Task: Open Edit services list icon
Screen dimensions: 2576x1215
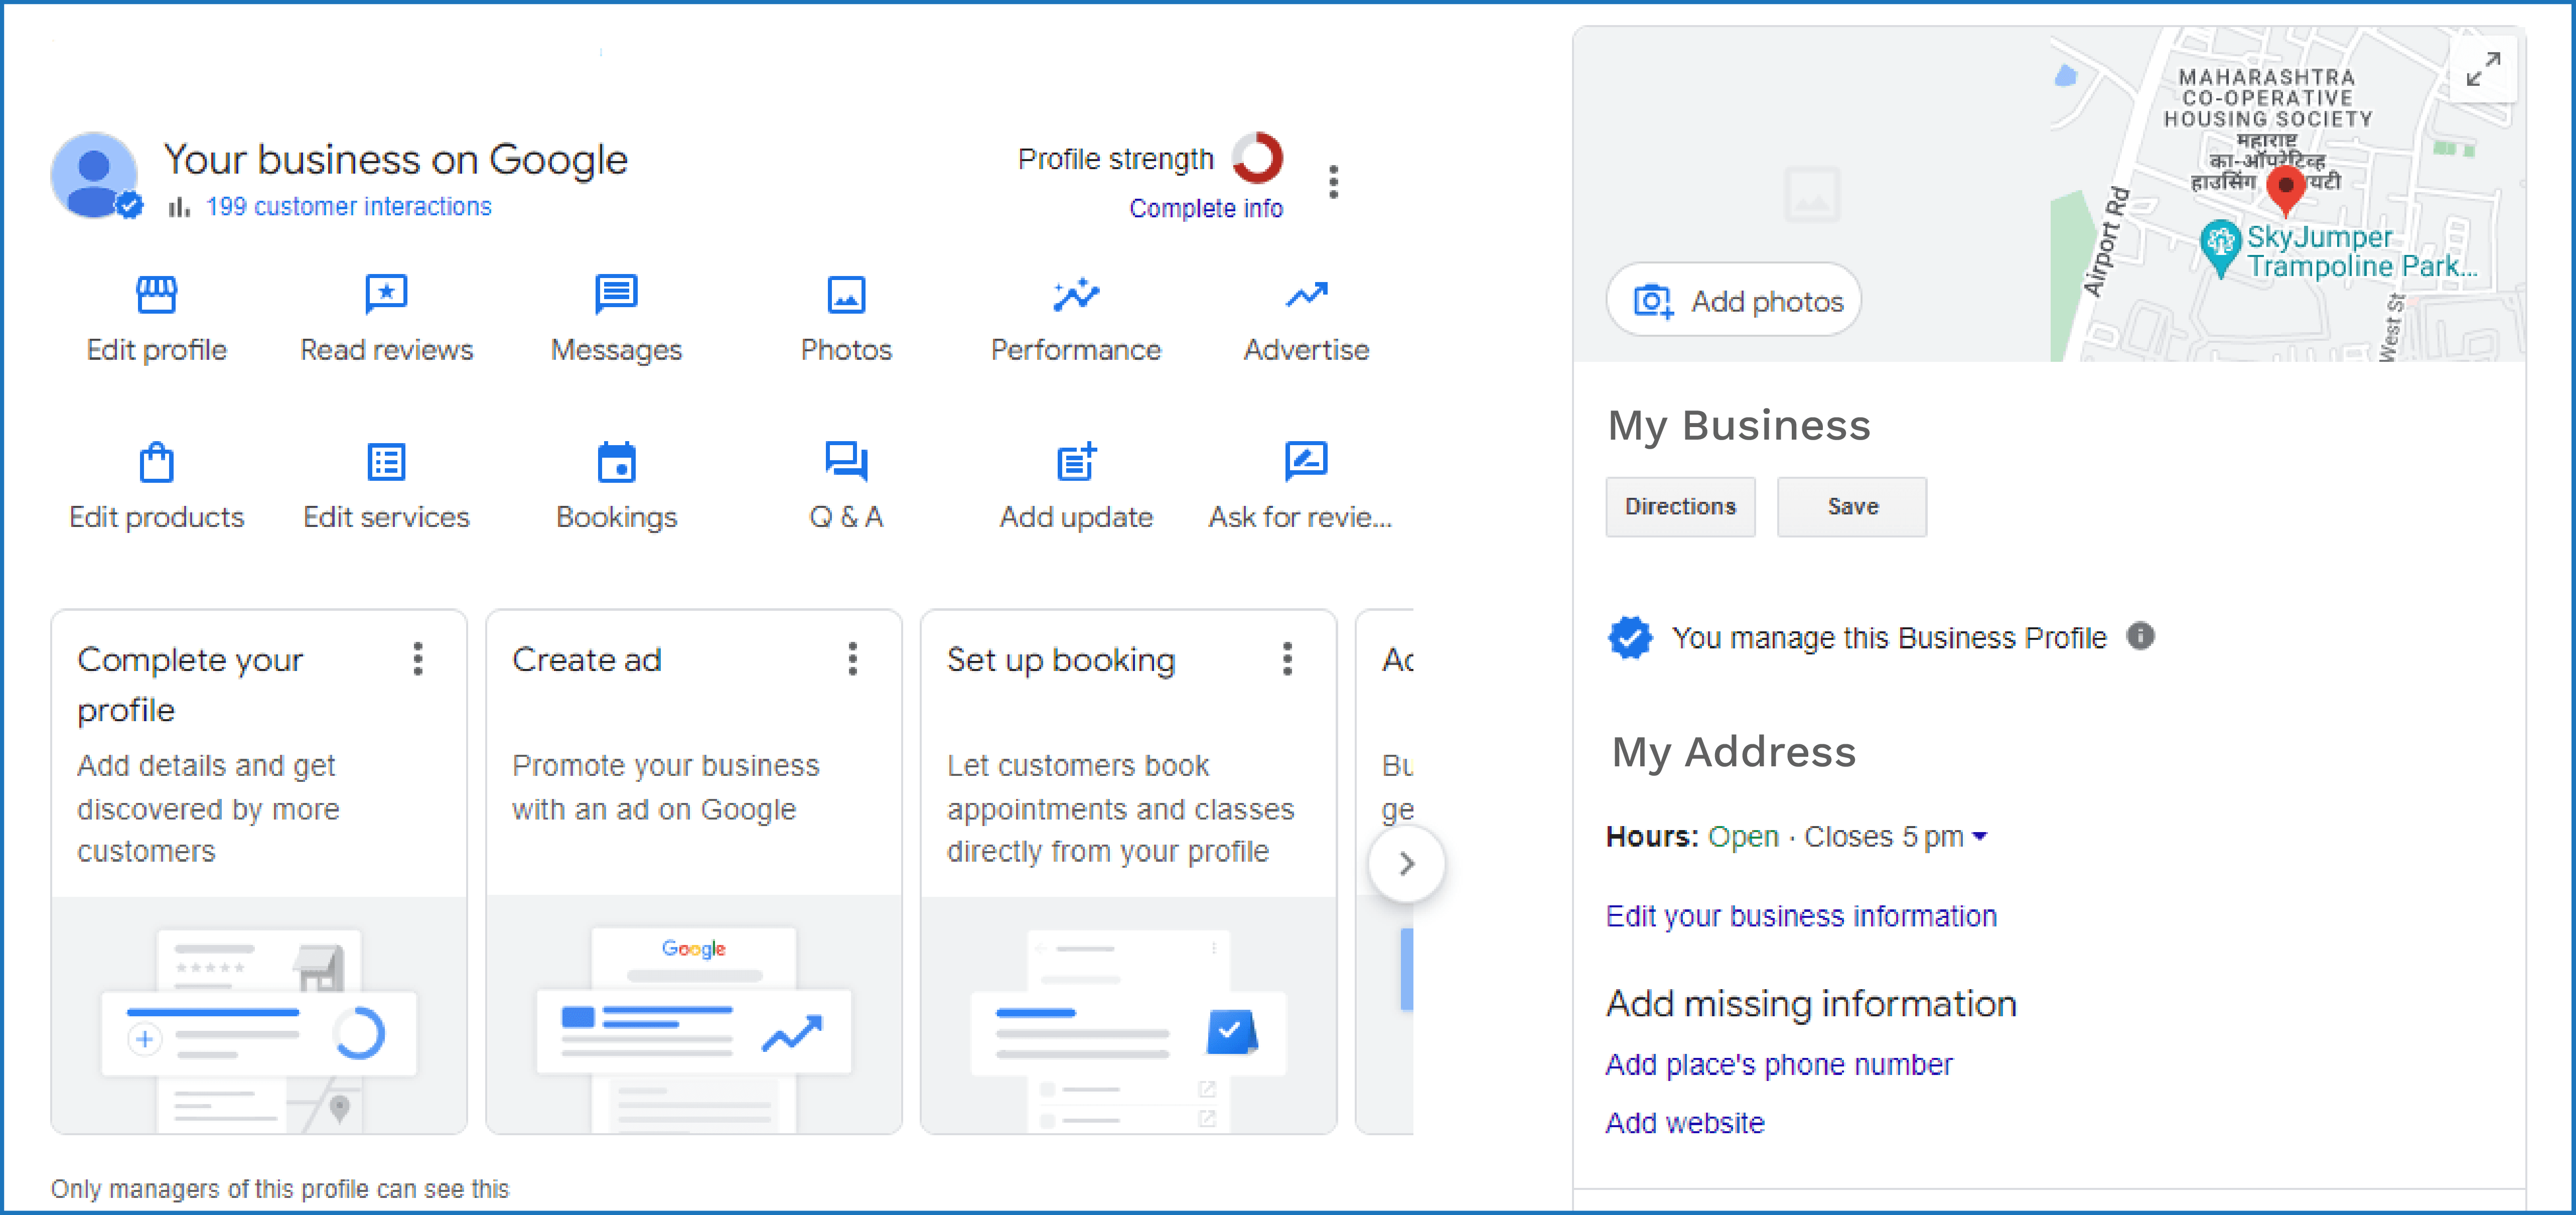Action: coord(386,462)
